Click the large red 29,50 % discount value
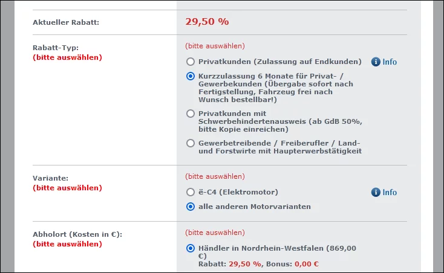 click(207, 22)
